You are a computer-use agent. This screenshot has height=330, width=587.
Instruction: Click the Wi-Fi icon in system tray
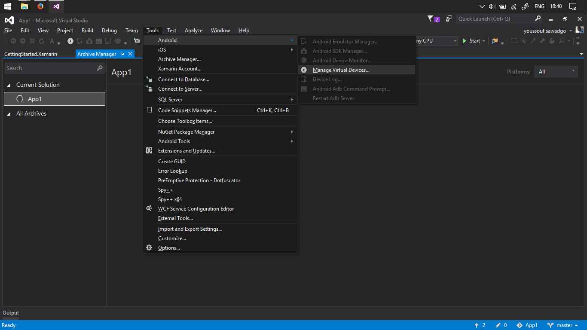pyautogui.click(x=514, y=6)
